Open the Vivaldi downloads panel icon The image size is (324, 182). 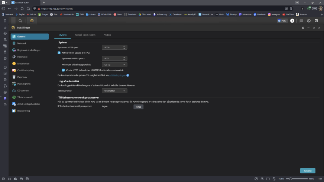(5, 27)
